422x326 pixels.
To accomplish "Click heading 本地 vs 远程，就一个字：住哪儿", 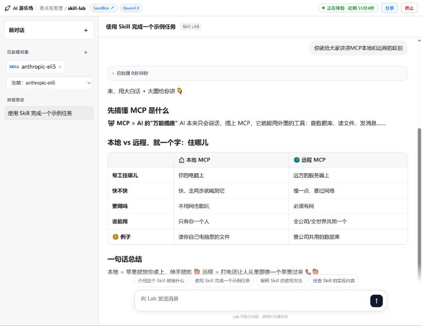I will click(158, 142).
